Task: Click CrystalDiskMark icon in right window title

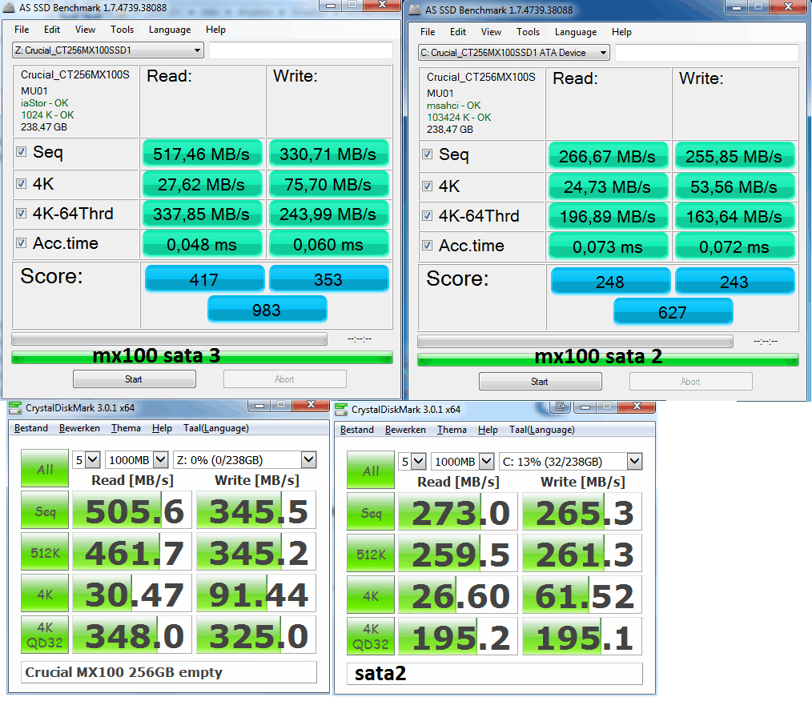Action: tap(341, 410)
